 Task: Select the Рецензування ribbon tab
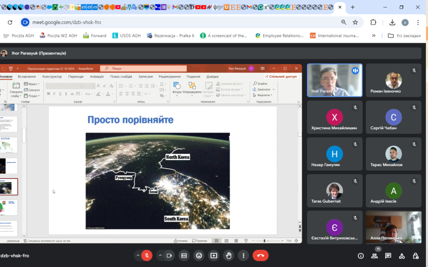(170, 76)
